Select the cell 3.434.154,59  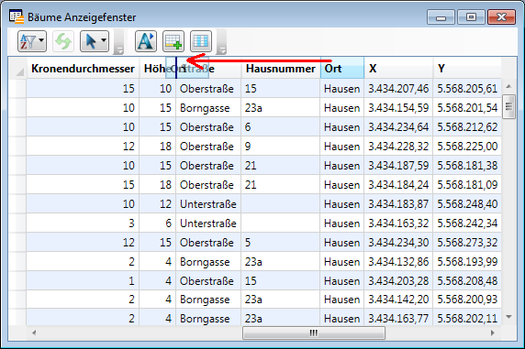point(398,108)
